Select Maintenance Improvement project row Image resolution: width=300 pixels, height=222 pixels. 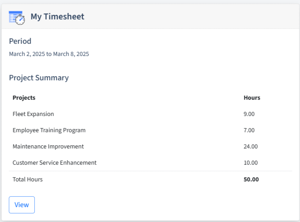point(150,146)
